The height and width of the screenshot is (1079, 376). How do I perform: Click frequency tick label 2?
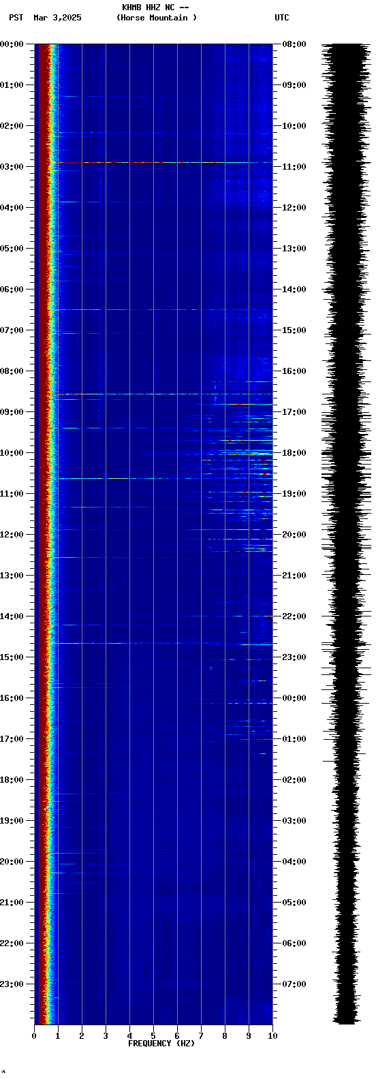click(82, 1036)
